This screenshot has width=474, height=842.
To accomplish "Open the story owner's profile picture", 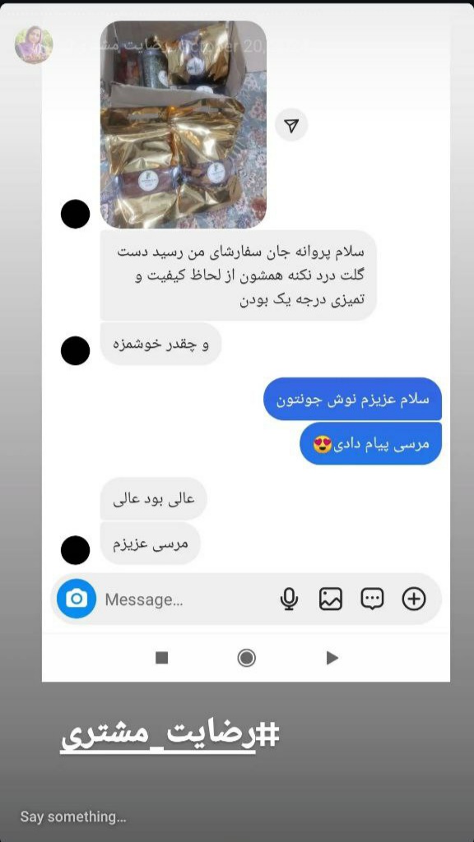I will pos(34,45).
